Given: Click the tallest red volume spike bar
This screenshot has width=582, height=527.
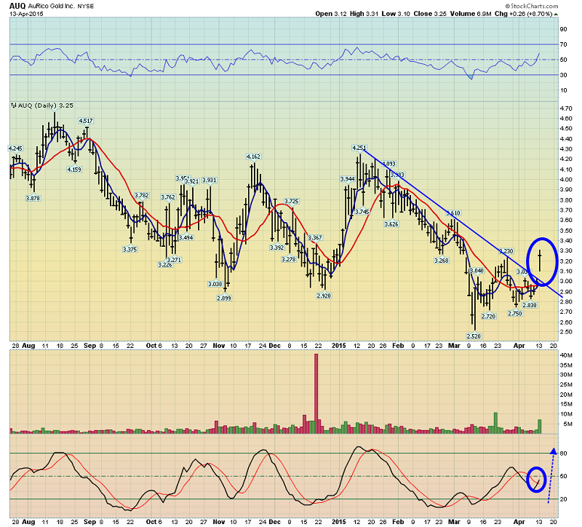Looking at the screenshot, I should (316, 392).
